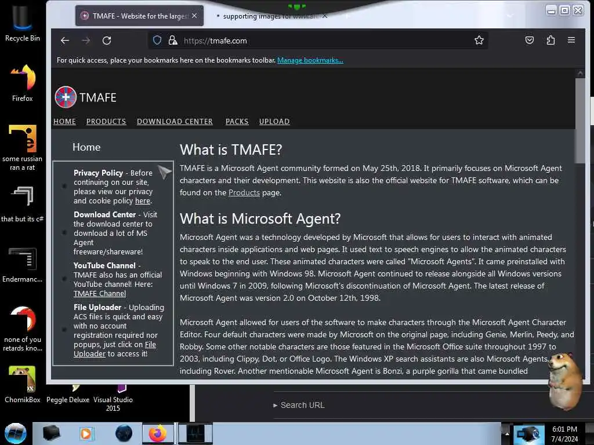Viewport: 594px width, 445px height.
Task: Open the HOME navigation link
Action: coord(65,122)
